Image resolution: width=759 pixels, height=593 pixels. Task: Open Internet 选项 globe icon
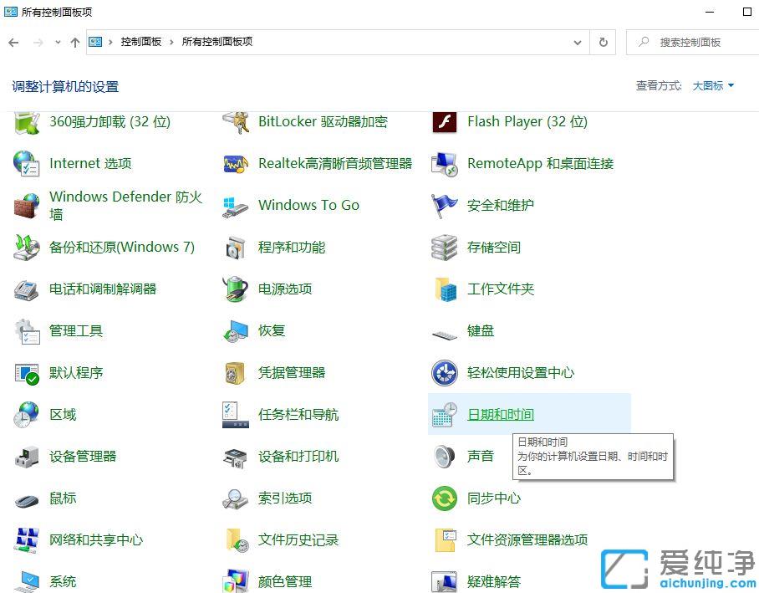pos(27,163)
